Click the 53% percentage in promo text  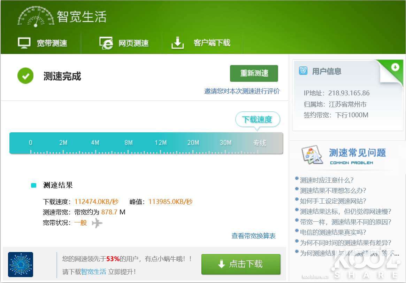pyautogui.click(x=113, y=259)
